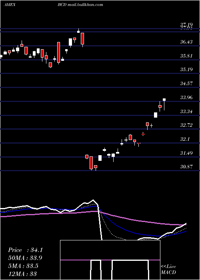This screenshot has width=200, height=280.
Task: Click the Price : 34.1 readout
Action: 25,250
